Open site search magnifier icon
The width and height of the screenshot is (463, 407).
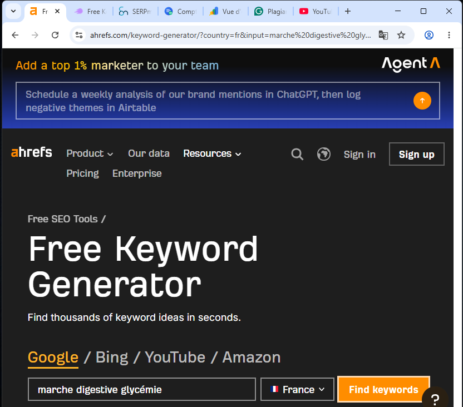coord(297,154)
